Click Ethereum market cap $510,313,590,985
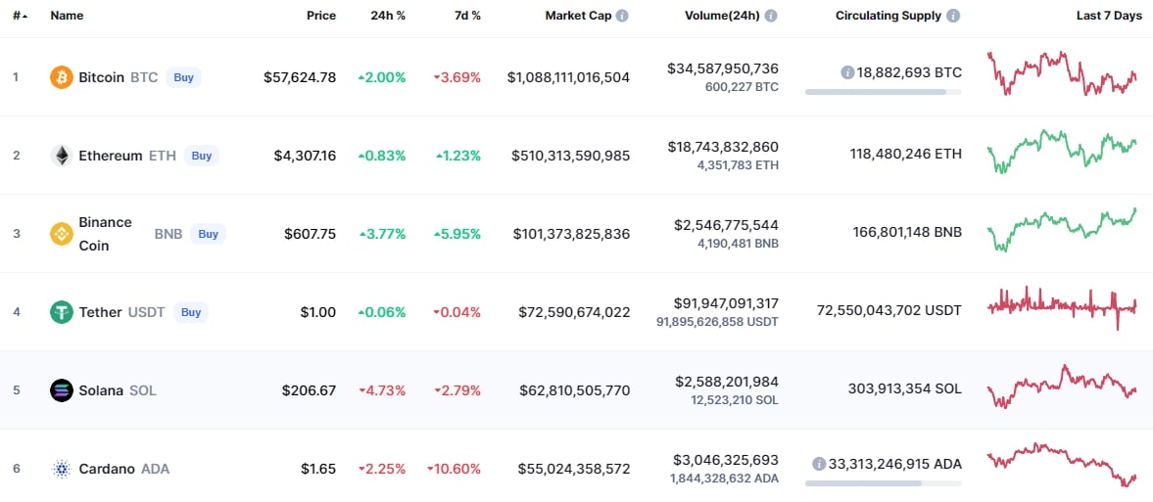The width and height of the screenshot is (1153, 502). [571, 156]
